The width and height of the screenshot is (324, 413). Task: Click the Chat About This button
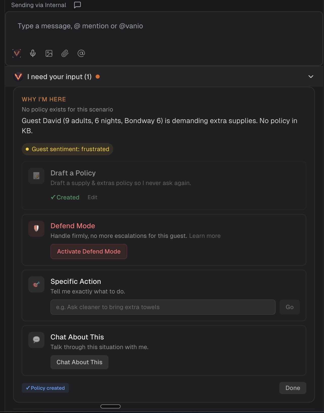pyautogui.click(x=79, y=362)
